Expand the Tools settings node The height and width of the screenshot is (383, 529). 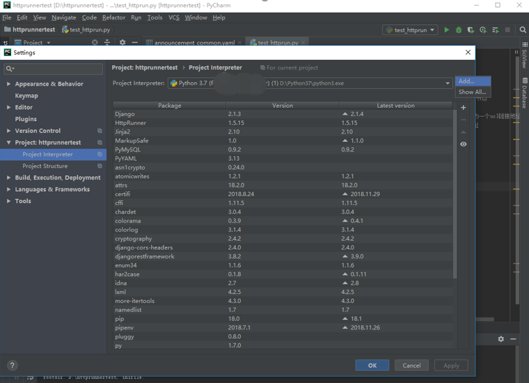point(9,201)
